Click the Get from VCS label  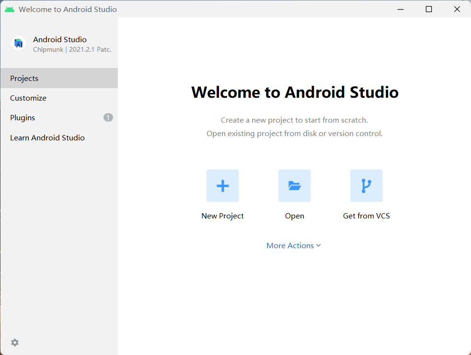366,216
